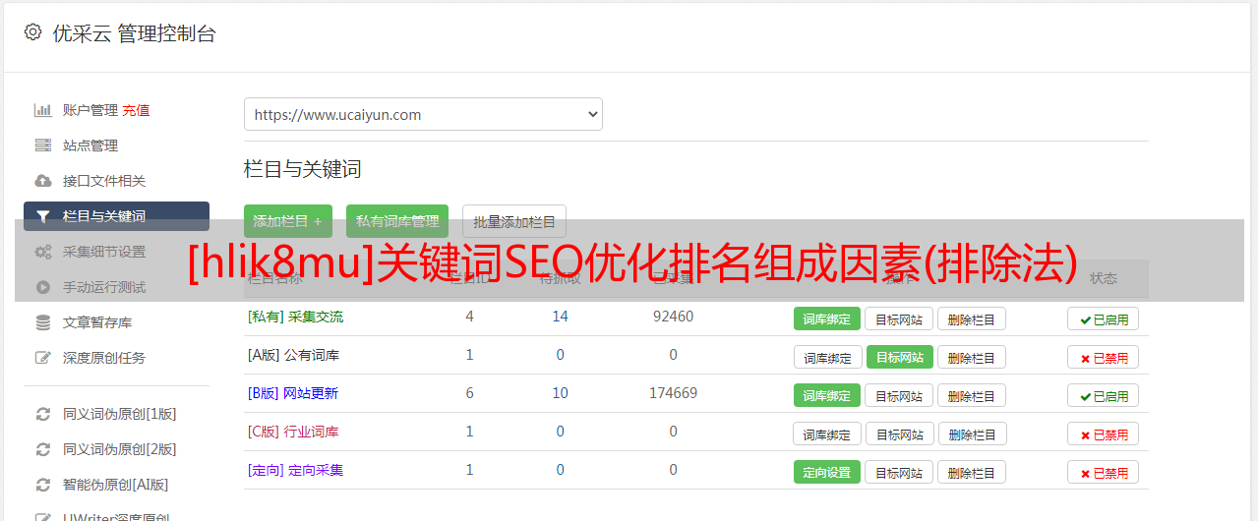Open the https://www.ucaiyun.com site dropdown
The image size is (1258, 521).
[x=423, y=114]
